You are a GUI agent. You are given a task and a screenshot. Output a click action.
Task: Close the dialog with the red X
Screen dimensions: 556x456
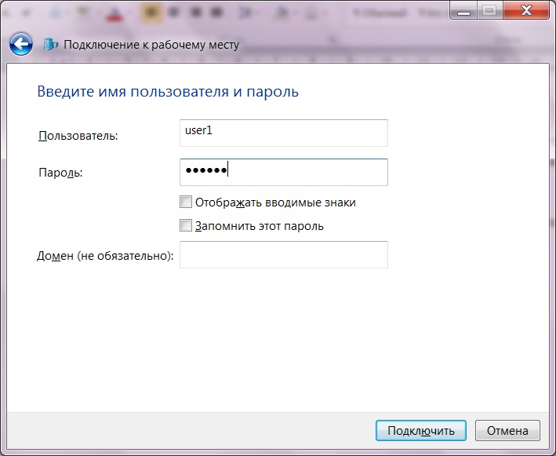click(x=523, y=10)
